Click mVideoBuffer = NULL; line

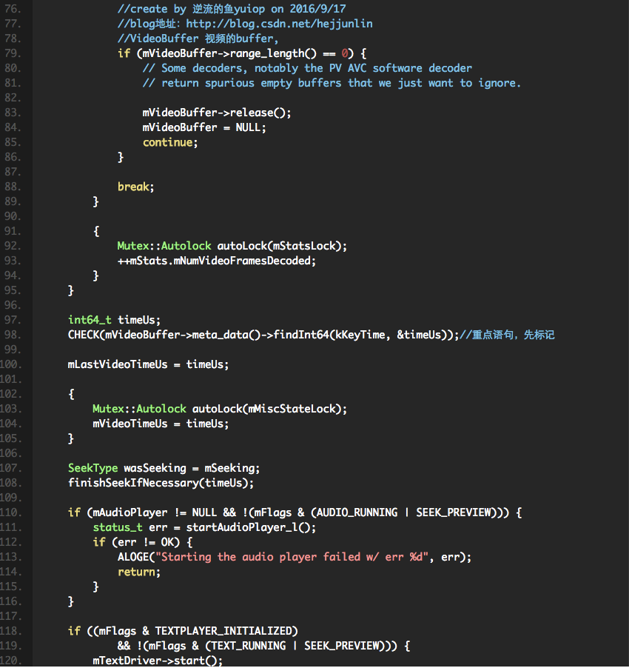coord(204,127)
